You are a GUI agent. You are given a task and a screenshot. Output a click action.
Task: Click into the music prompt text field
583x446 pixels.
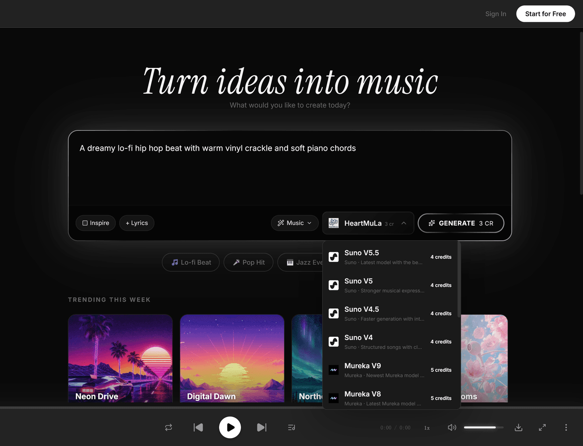290,168
